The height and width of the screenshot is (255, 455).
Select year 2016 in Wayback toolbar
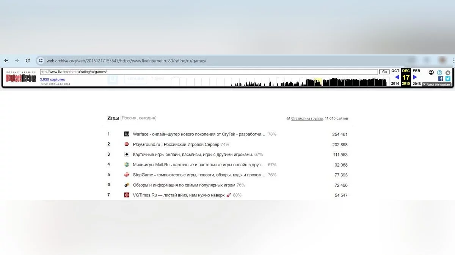click(x=417, y=83)
